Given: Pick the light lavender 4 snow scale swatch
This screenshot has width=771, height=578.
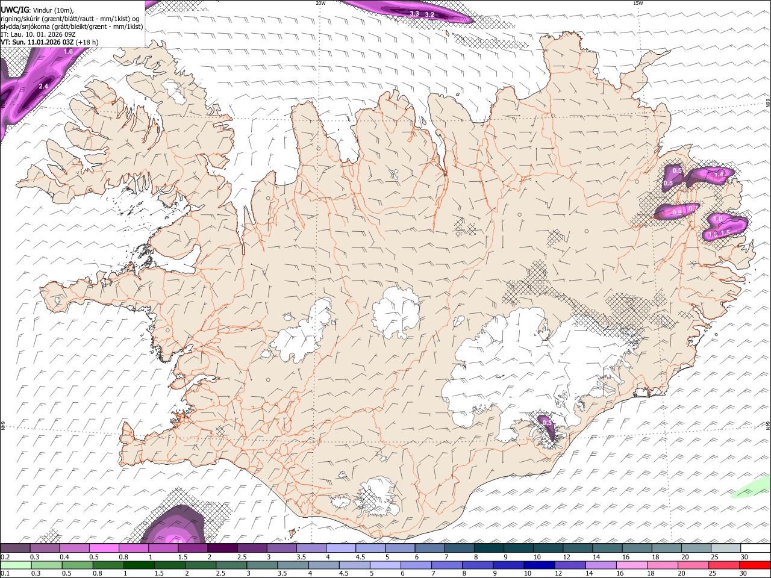Looking at the screenshot, I should pyautogui.click(x=341, y=548).
